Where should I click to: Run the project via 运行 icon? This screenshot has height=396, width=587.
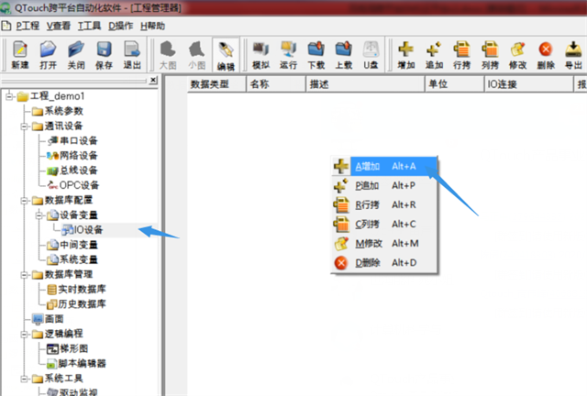coord(288,55)
